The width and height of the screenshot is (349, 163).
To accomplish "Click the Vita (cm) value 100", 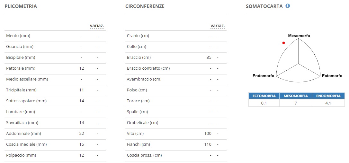I will pos(208,134).
